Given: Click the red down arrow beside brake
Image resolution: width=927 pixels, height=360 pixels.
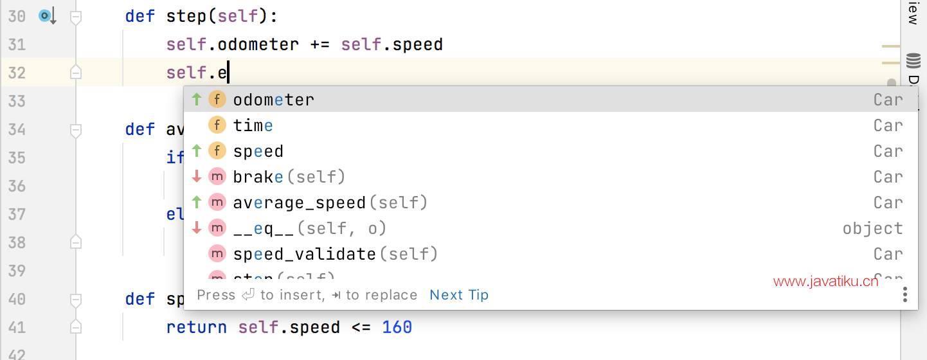Looking at the screenshot, I should (197, 177).
